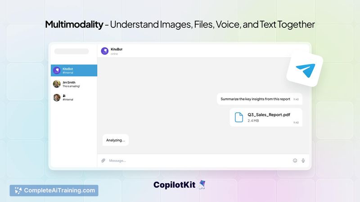Click the Telegram paper plane logo
360x202 pixels.
coord(306,70)
